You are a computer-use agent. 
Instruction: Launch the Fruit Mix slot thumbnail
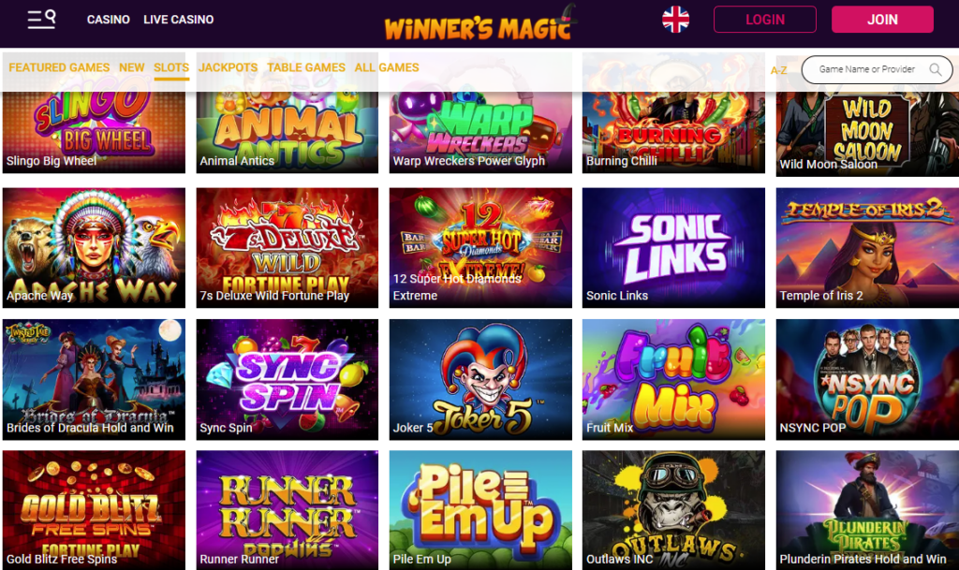click(x=673, y=379)
